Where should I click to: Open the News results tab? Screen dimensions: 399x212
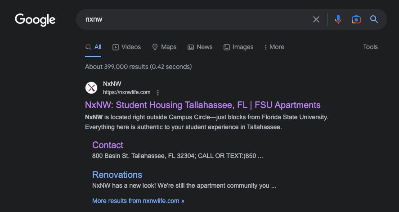tap(200, 47)
